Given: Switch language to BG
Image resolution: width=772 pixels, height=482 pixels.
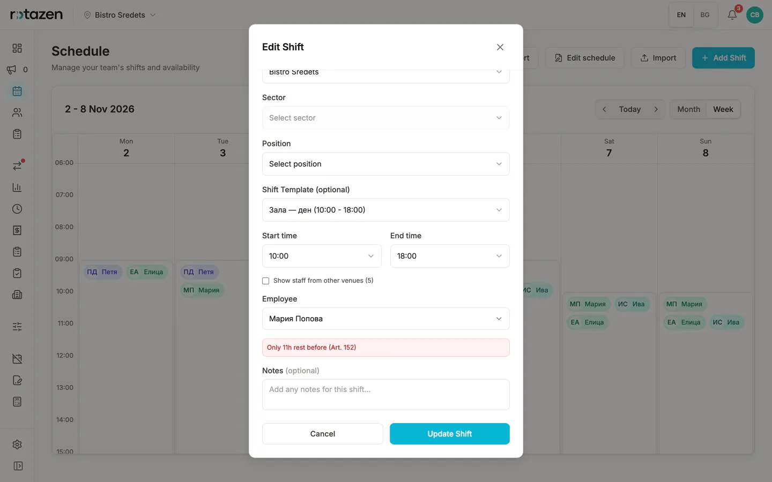Looking at the screenshot, I should [x=705, y=15].
